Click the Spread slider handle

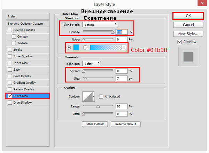tap(83, 71)
